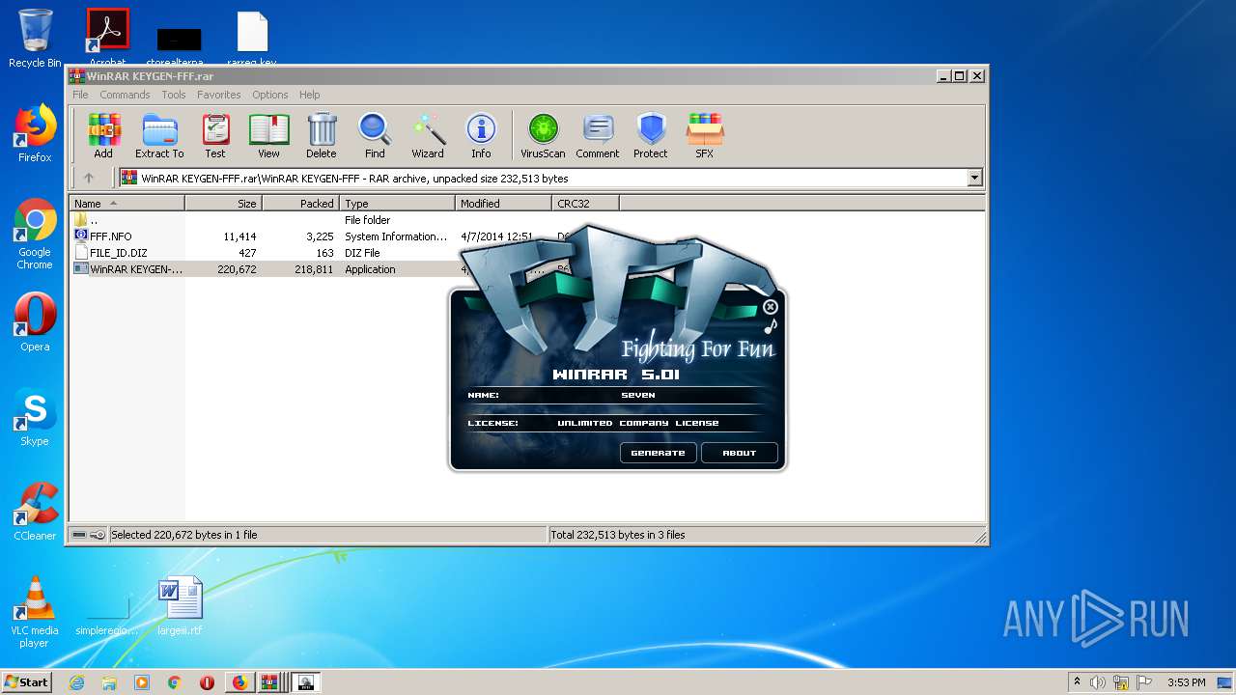Image resolution: width=1236 pixels, height=695 pixels.
Task: Open Google Chrome desktop shortcut
Action: [35, 234]
